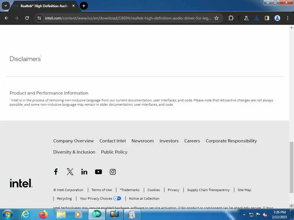Visit Intel's YouTube channel
This screenshot has width=294, height=220.
coord(98,172)
